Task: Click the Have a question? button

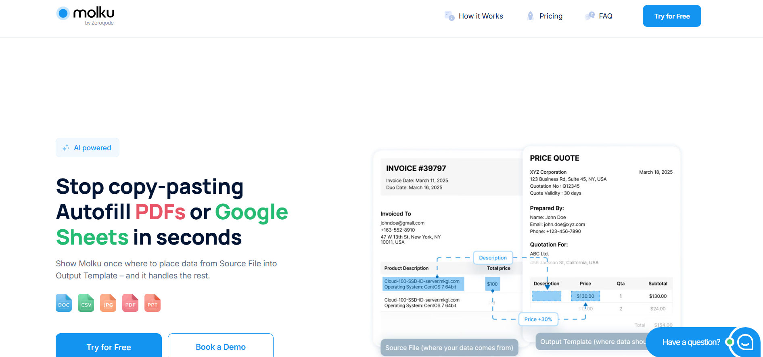Action: point(691,342)
